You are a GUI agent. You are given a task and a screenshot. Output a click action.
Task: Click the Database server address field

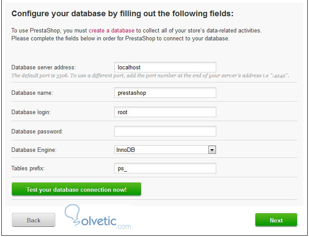(x=165, y=67)
